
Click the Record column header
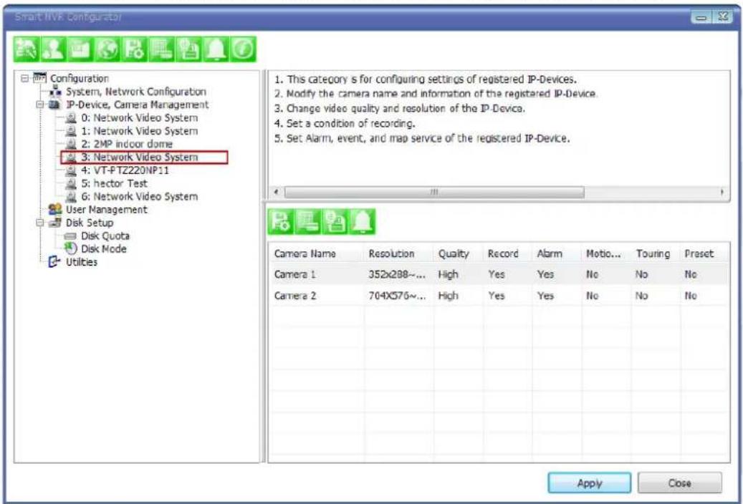[507, 254]
